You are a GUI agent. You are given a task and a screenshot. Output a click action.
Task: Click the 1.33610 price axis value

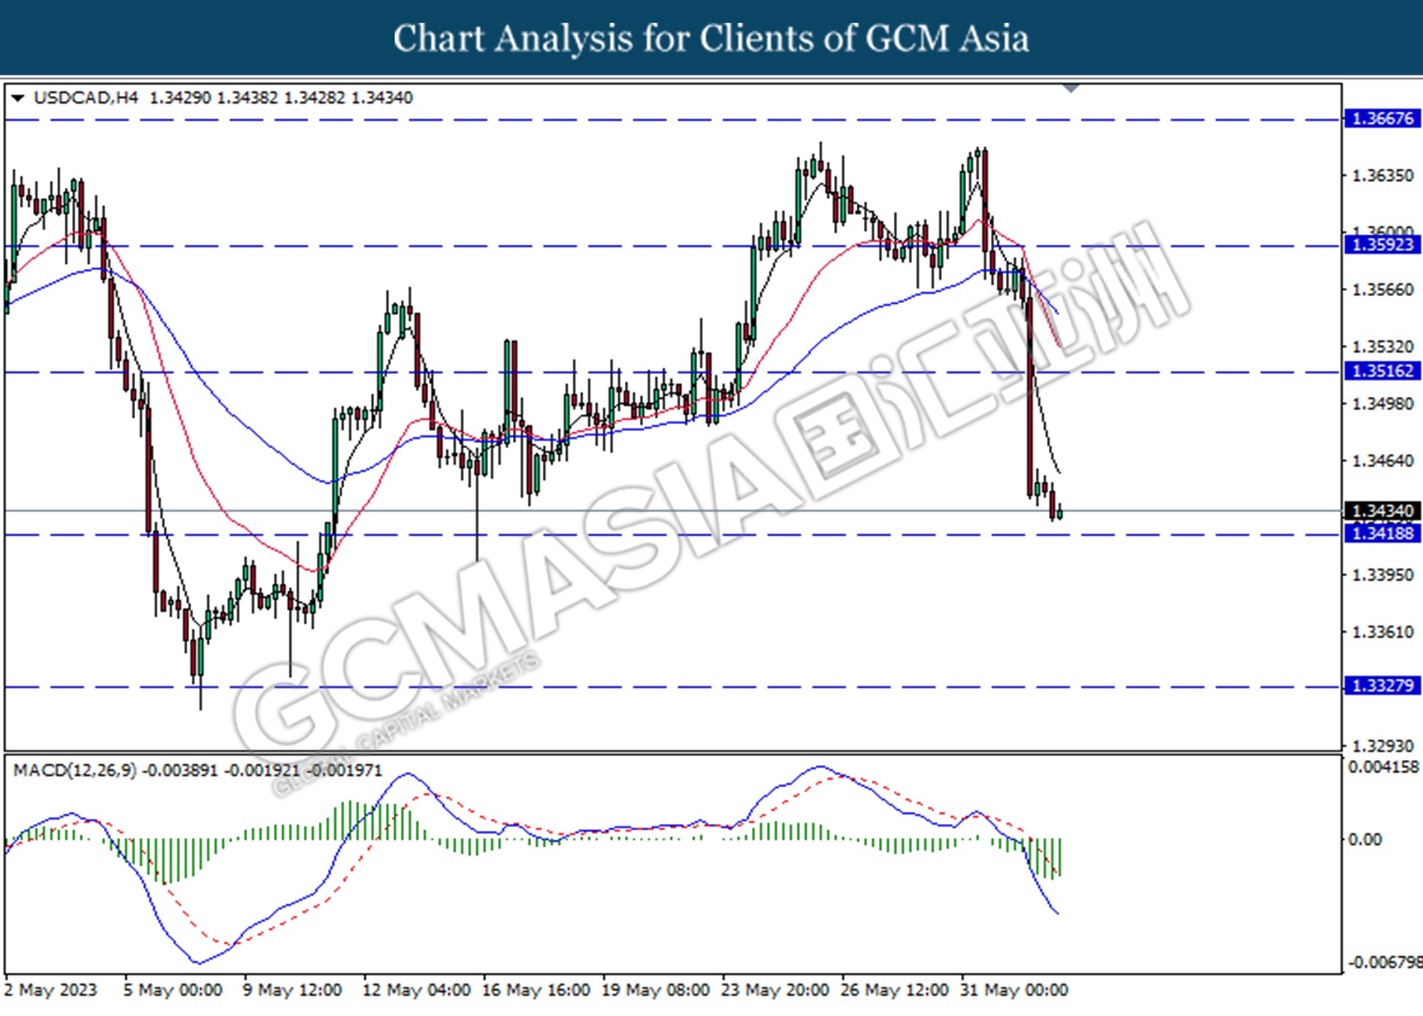click(1382, 633)
